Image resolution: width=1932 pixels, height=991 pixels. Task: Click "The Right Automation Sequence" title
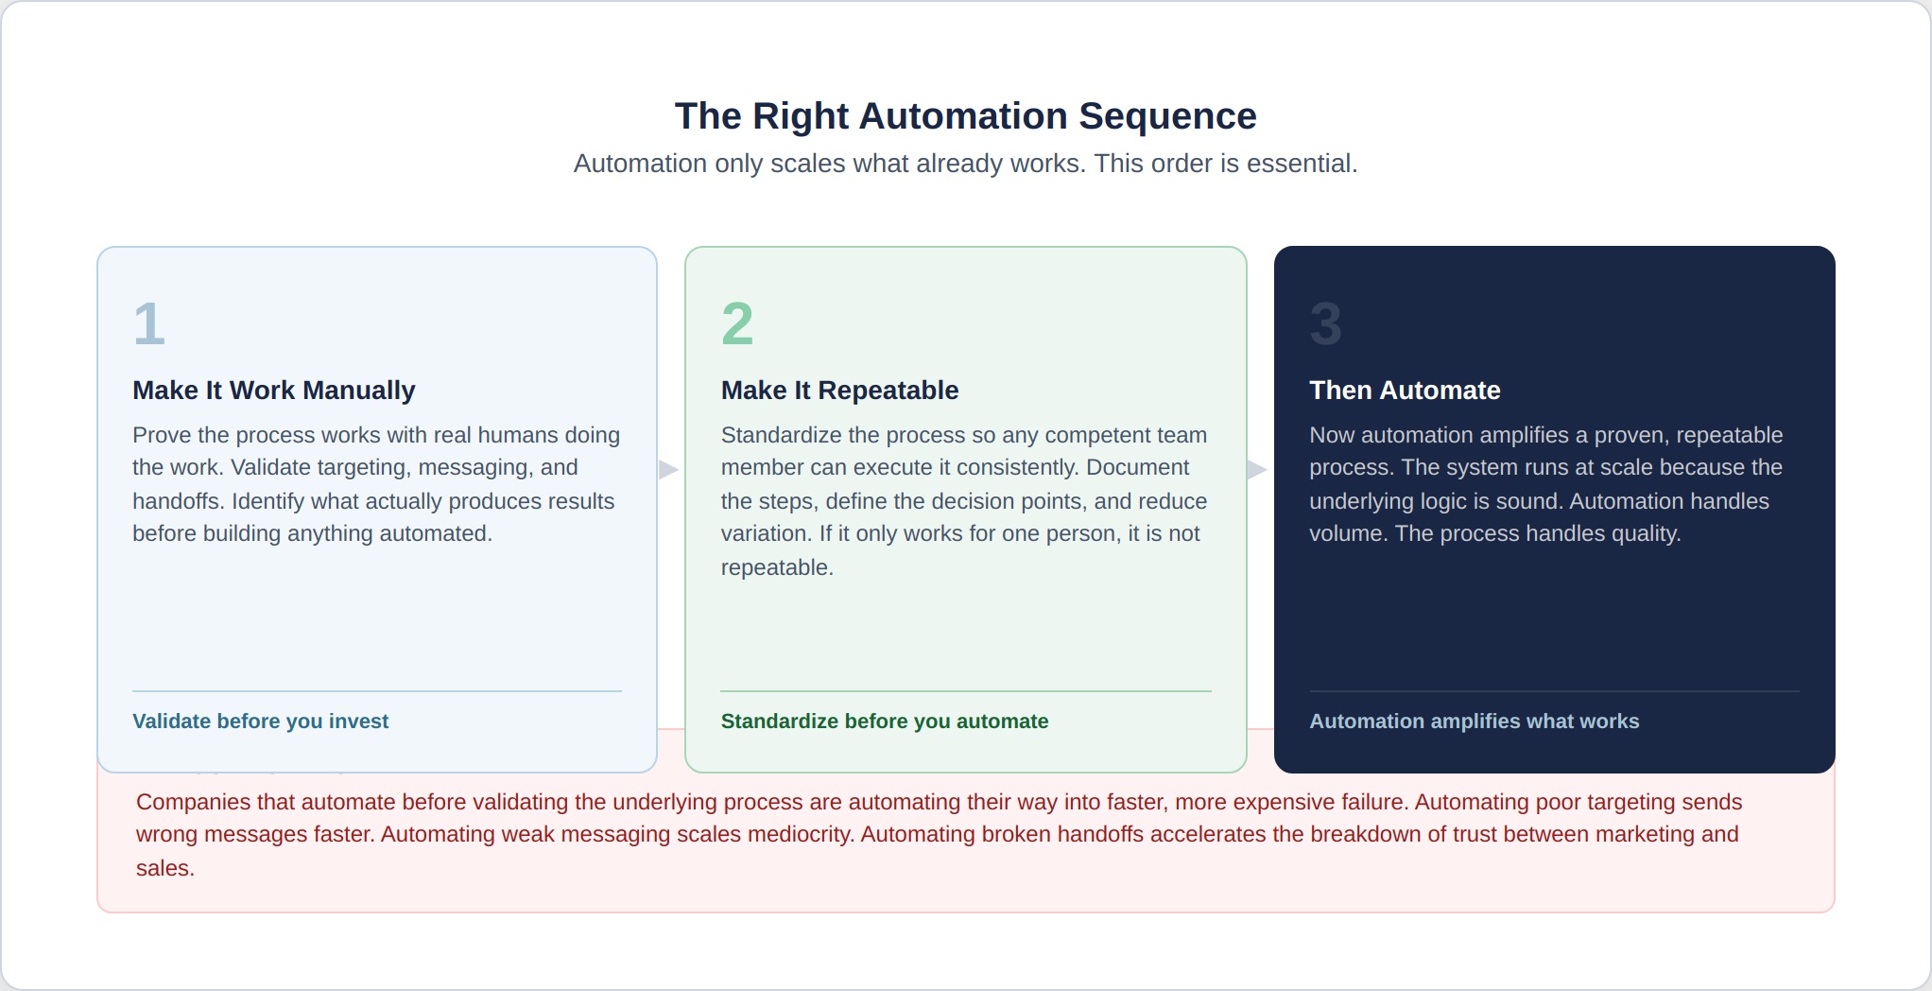[965, 116]
